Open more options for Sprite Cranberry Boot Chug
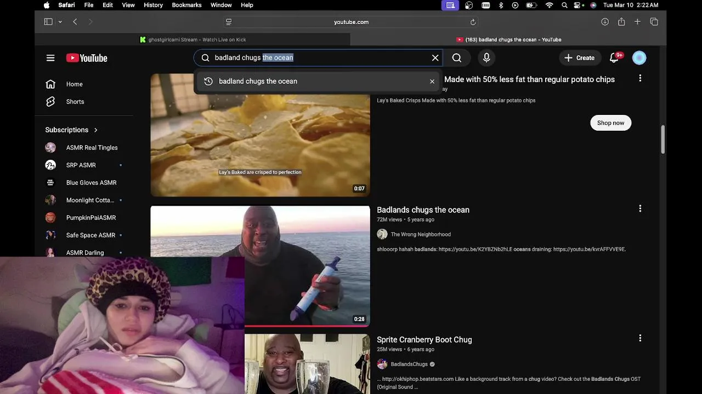The height and width of the screenshot is (394, 702). 640,338
